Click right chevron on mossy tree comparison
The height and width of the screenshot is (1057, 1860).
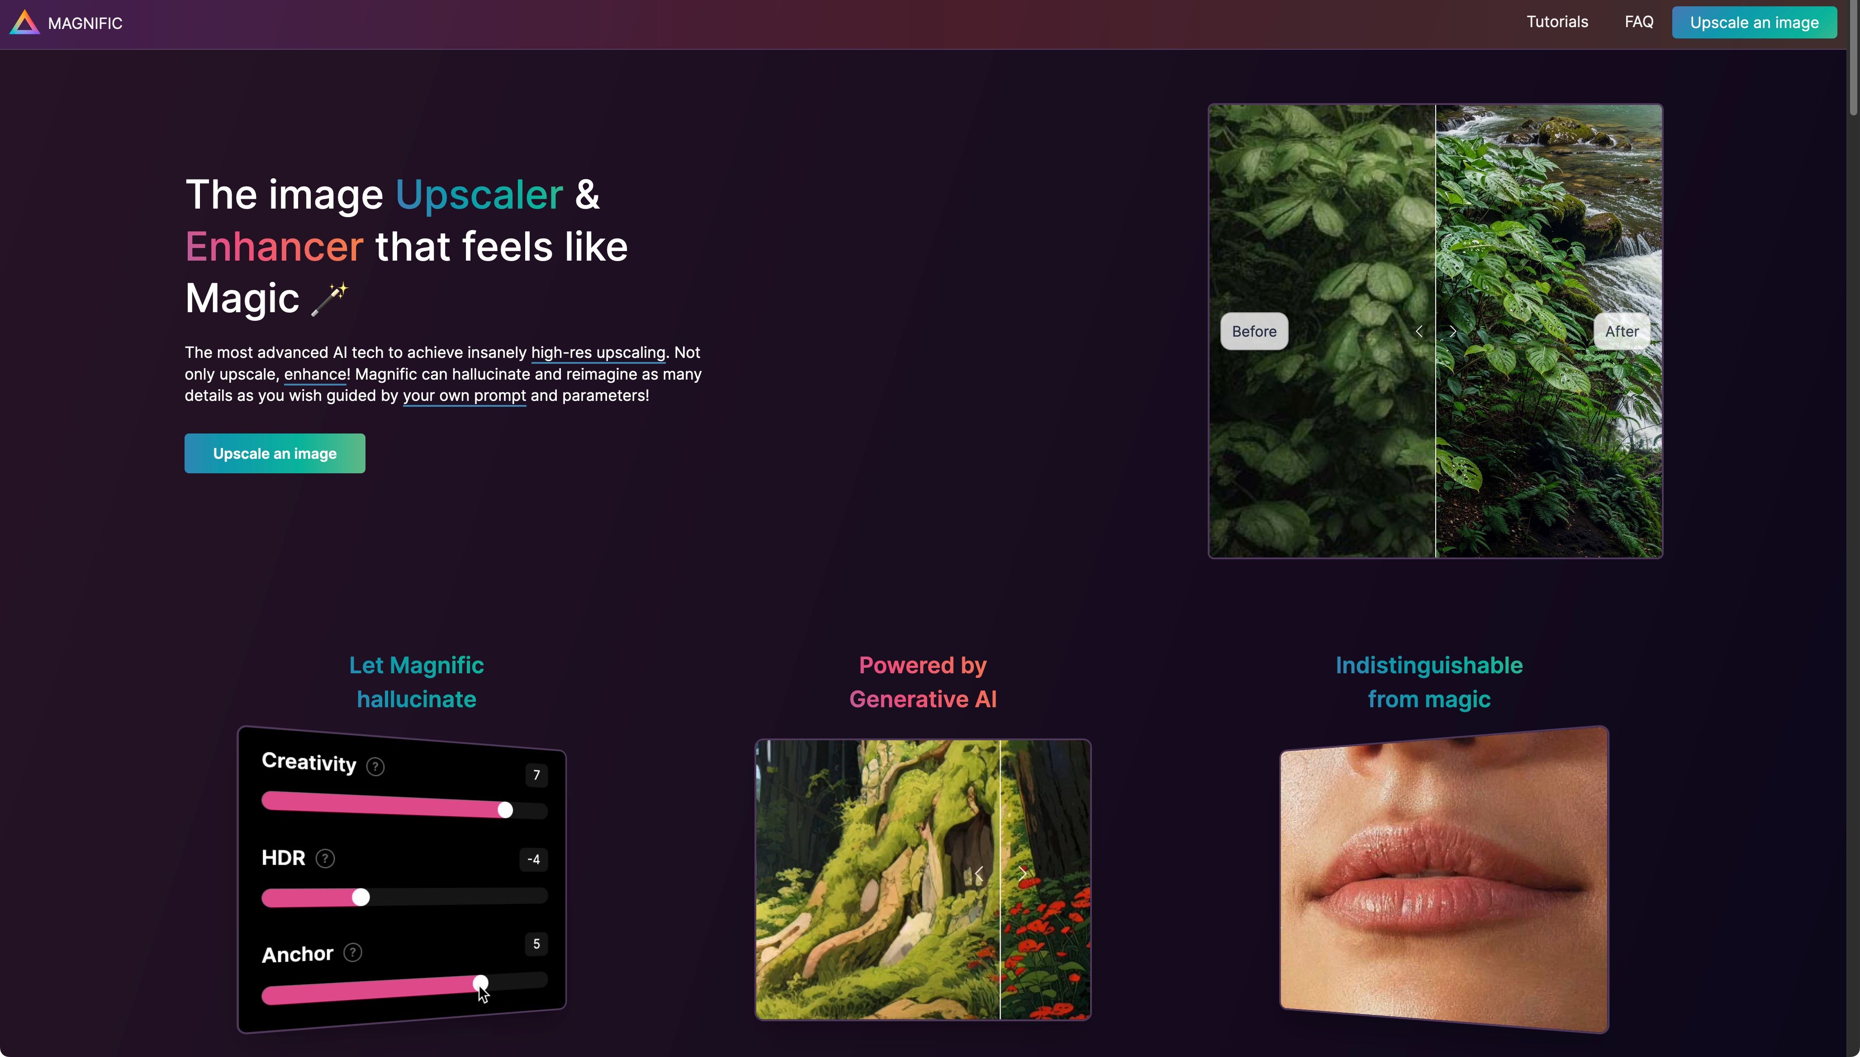(x=1023, y=873)
